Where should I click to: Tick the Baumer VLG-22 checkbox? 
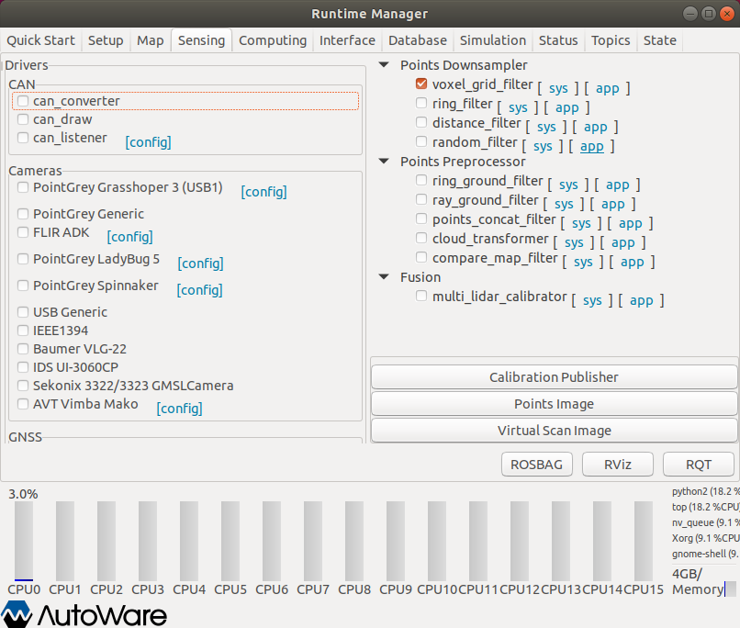23,349
